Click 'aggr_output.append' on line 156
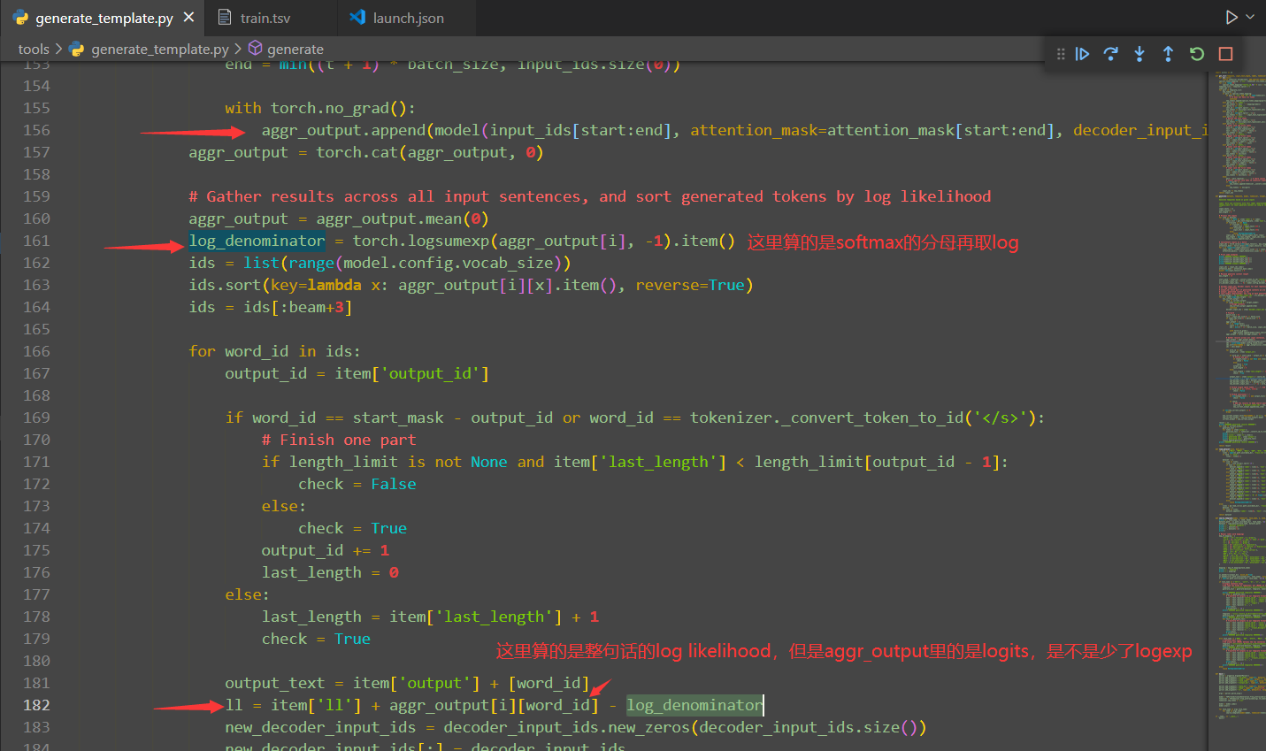 343,130
